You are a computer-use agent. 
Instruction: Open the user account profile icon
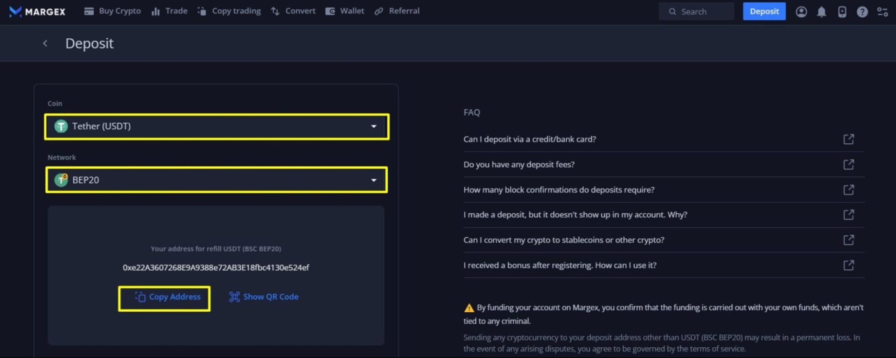click(x=801, y=12)
